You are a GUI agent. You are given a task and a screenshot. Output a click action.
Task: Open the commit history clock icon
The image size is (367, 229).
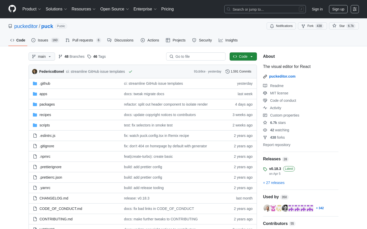coord(228,71)
